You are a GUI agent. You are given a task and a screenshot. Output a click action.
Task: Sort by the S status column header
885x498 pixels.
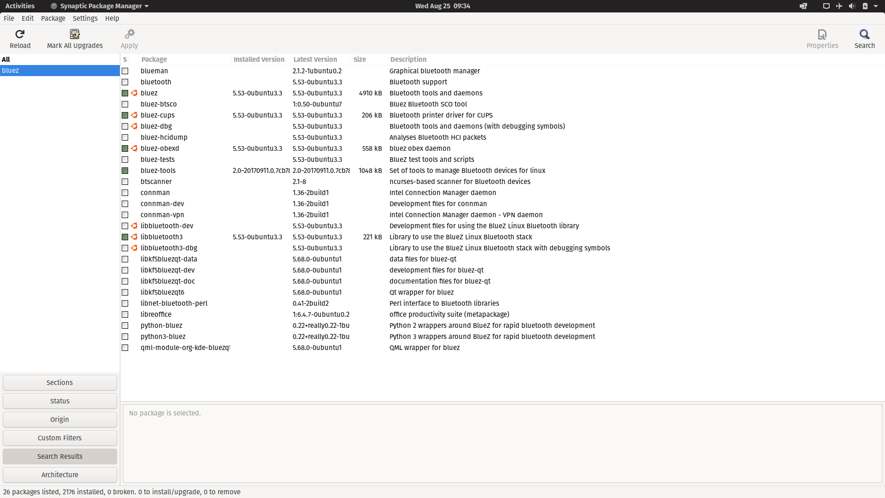(125, 59)
